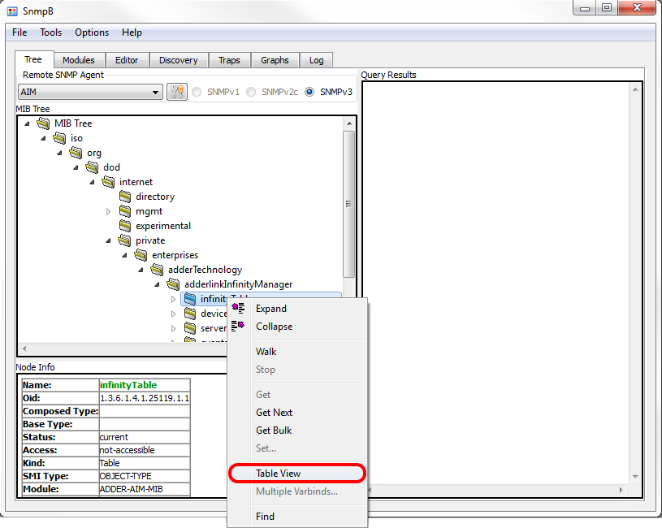
Task: Select SNMPv1 protocol radio button
Action: coord(197,92)
